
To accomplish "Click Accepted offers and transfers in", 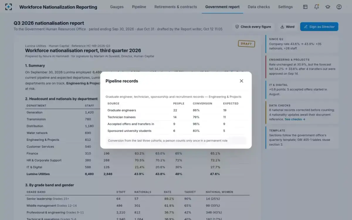I will click(x=131, y=124).
